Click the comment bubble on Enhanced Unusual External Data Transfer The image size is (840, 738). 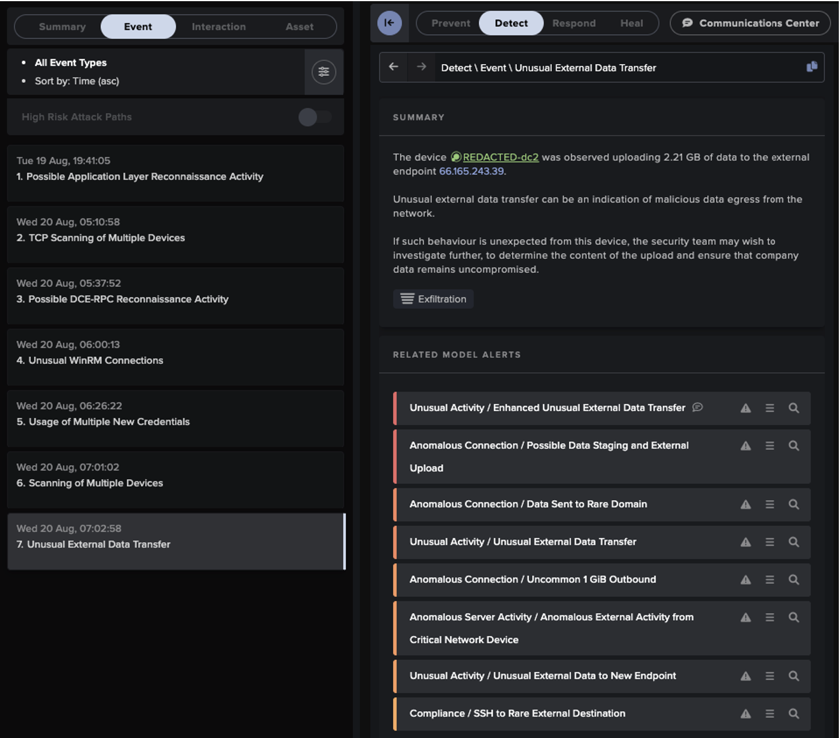[698, 407]
